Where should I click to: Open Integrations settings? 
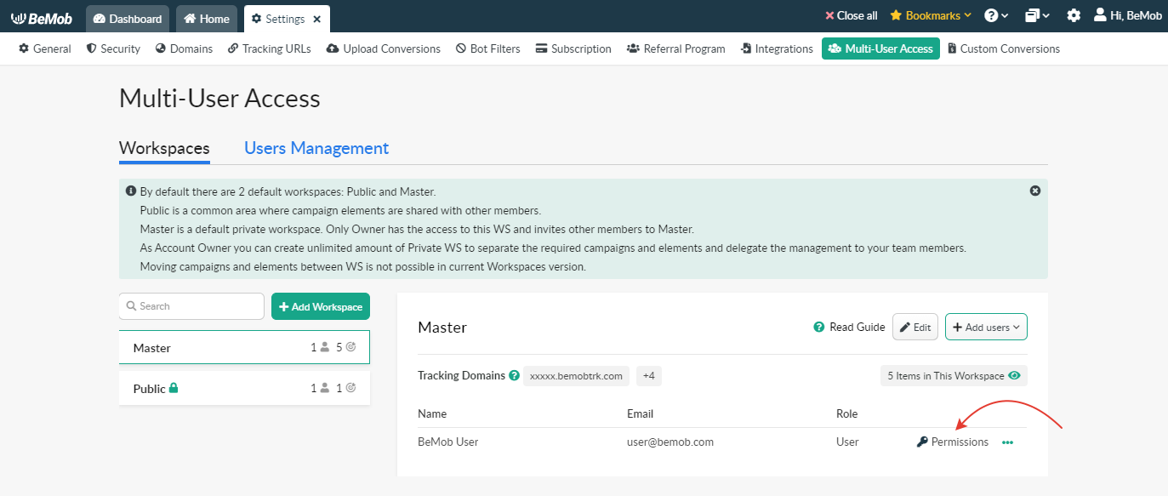(x=777, y=48)
